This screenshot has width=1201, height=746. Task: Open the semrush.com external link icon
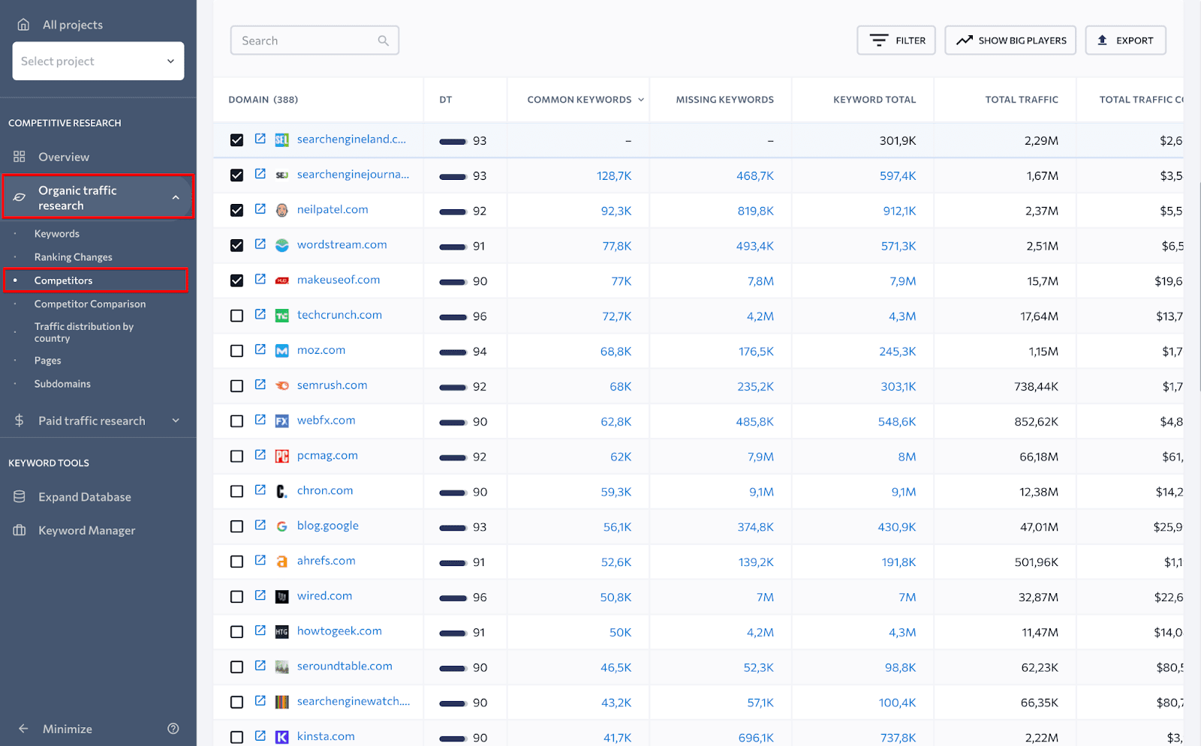pos(260,385)
